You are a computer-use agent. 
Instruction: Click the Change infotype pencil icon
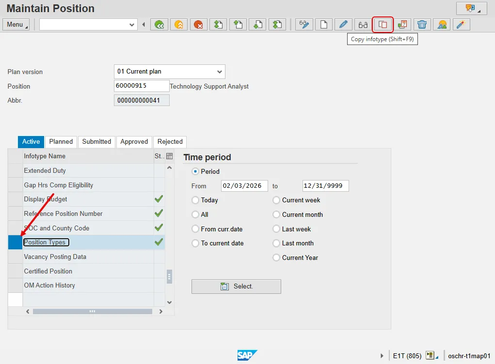click(343, 25)
